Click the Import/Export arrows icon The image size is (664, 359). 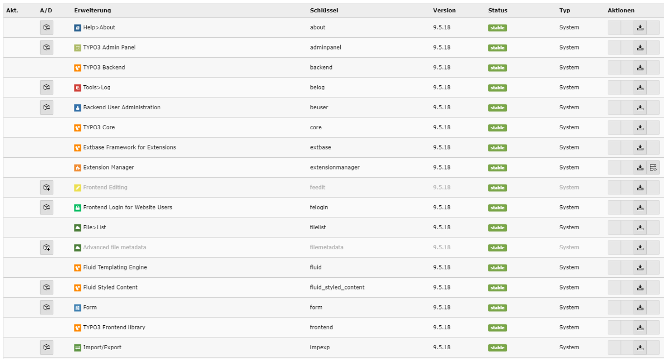pyautogui.click(x=77, y=348)
